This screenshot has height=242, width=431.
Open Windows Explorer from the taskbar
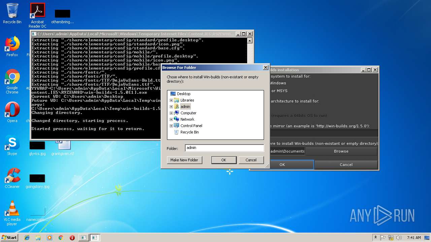(x=38, y=238)
